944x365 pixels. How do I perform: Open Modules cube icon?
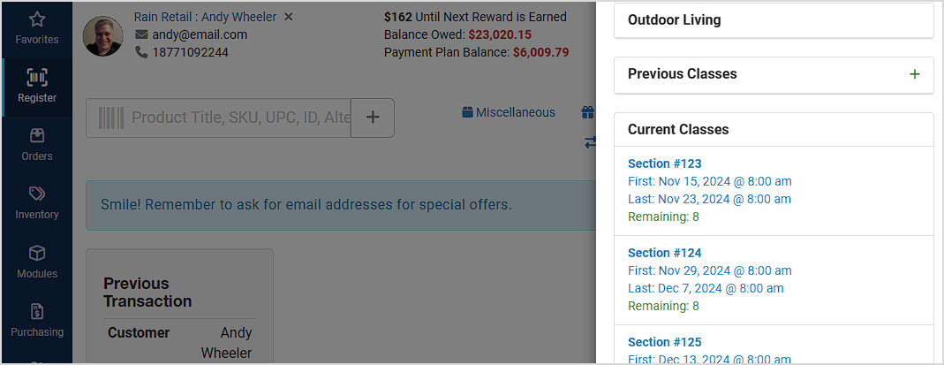[x=37, y=253]
